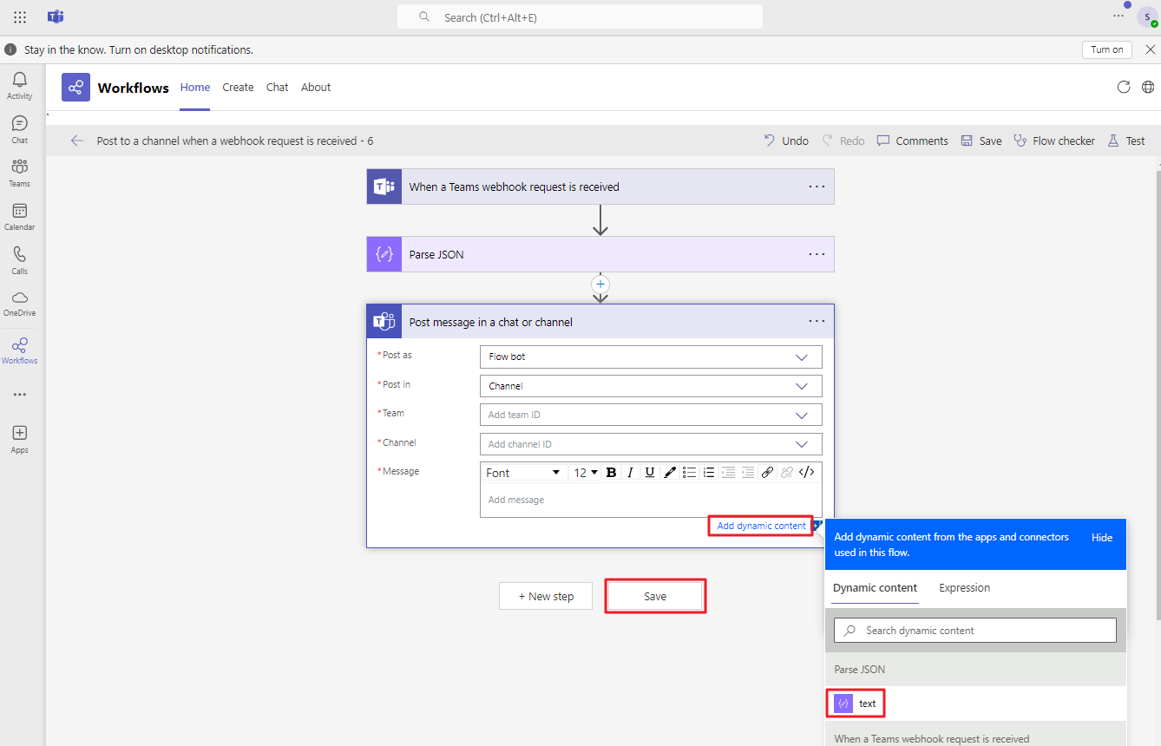Click the insert link icon

tap(767, 473)
